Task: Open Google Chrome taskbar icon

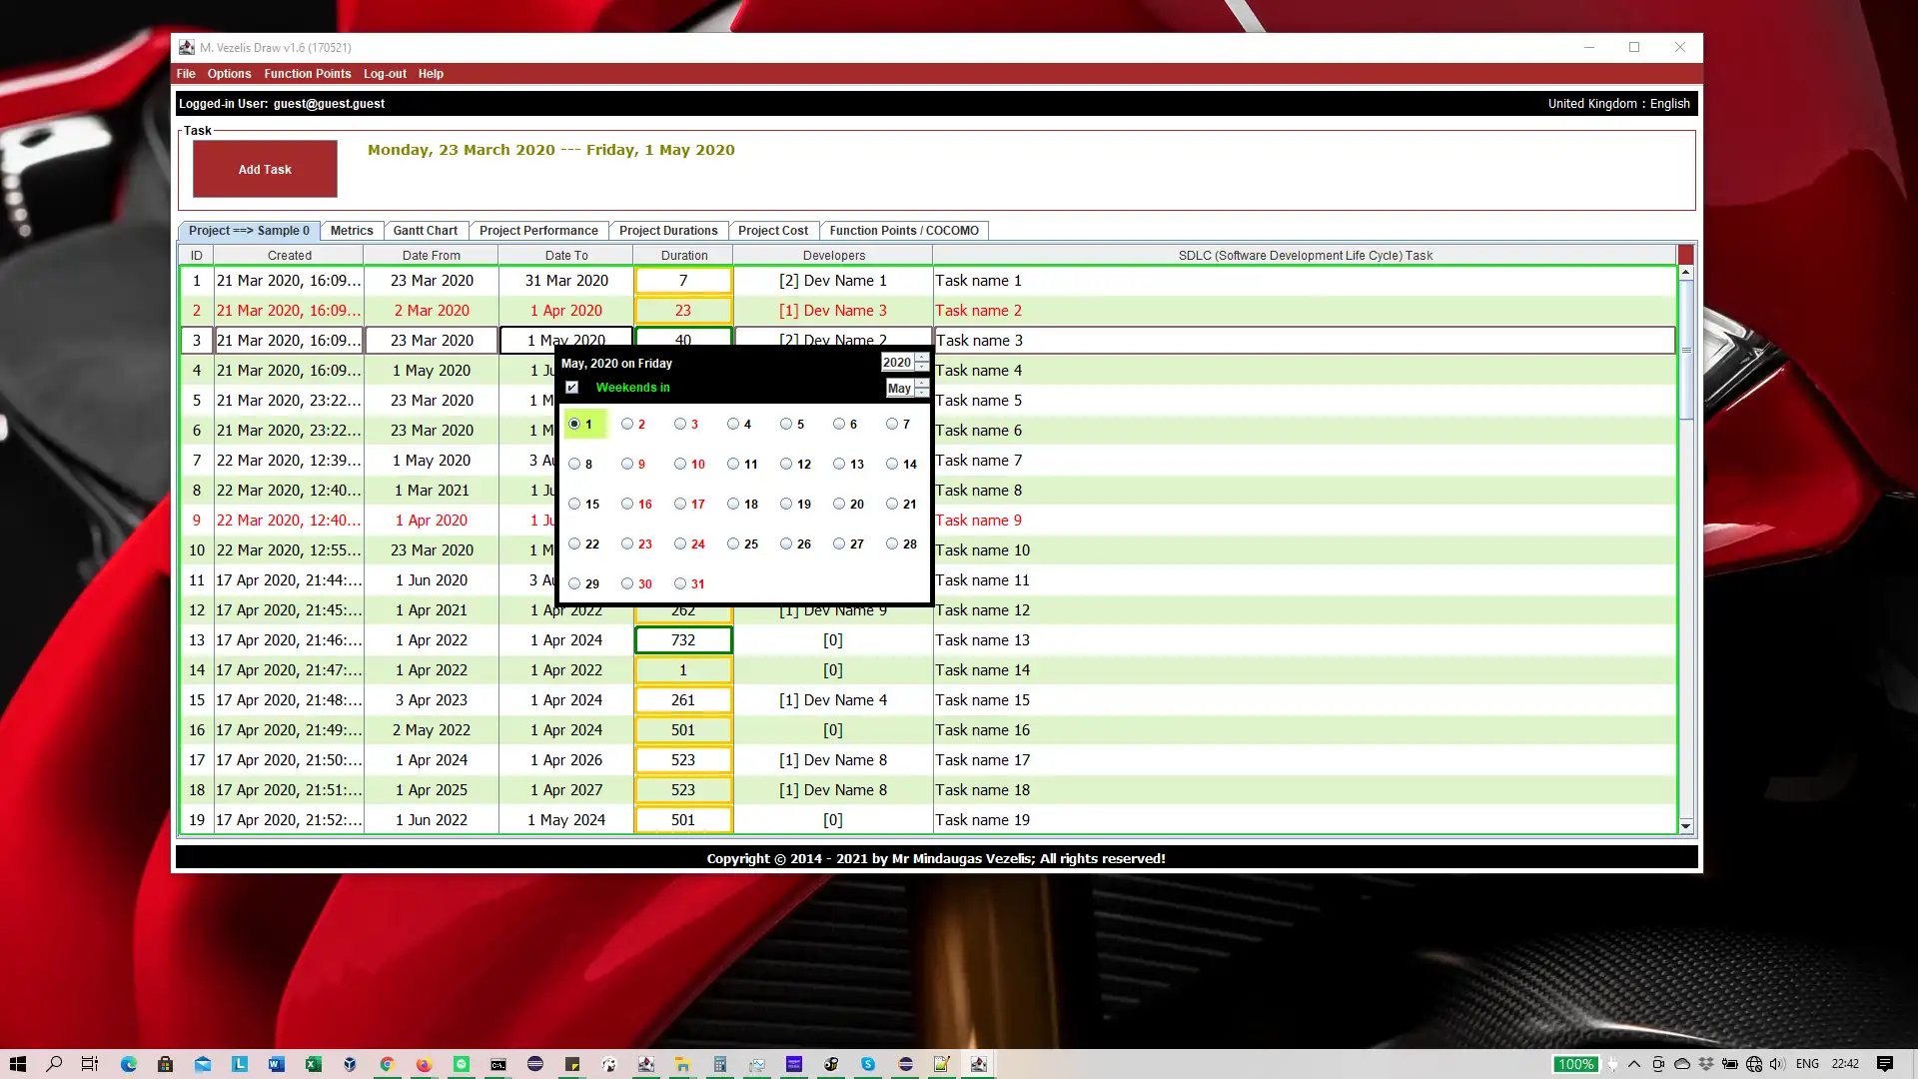Action: tap(387, 1064)
